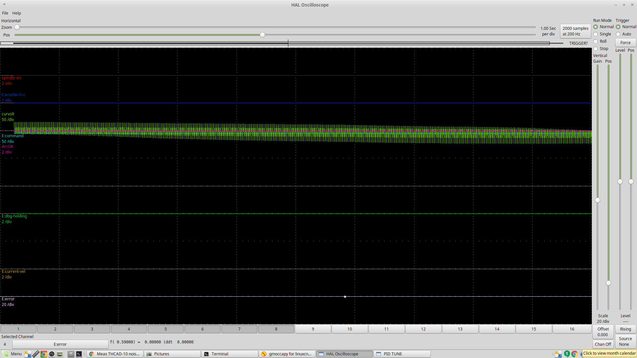Enable channel 12 button

tap(423, 329)
